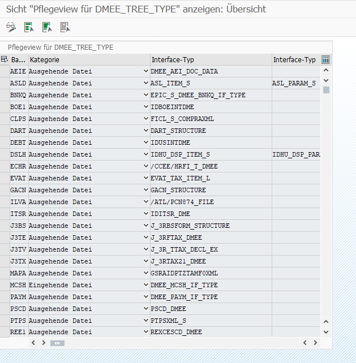Mark the EVAT row using its row selector
The height and width of the screenshot is (363, 356).
(5, 178)
